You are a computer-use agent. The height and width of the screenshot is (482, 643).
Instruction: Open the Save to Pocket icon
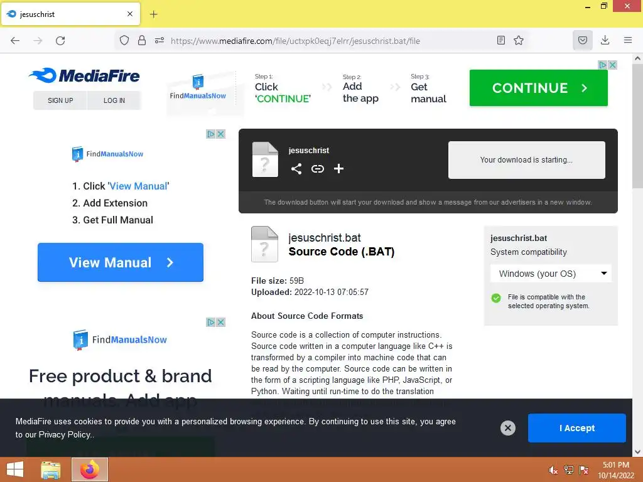click(583, 40)
